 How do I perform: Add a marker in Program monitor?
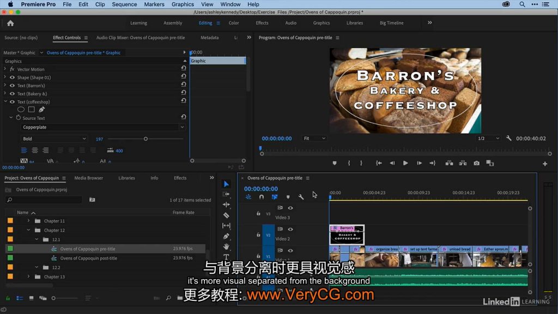coord(335,163)
